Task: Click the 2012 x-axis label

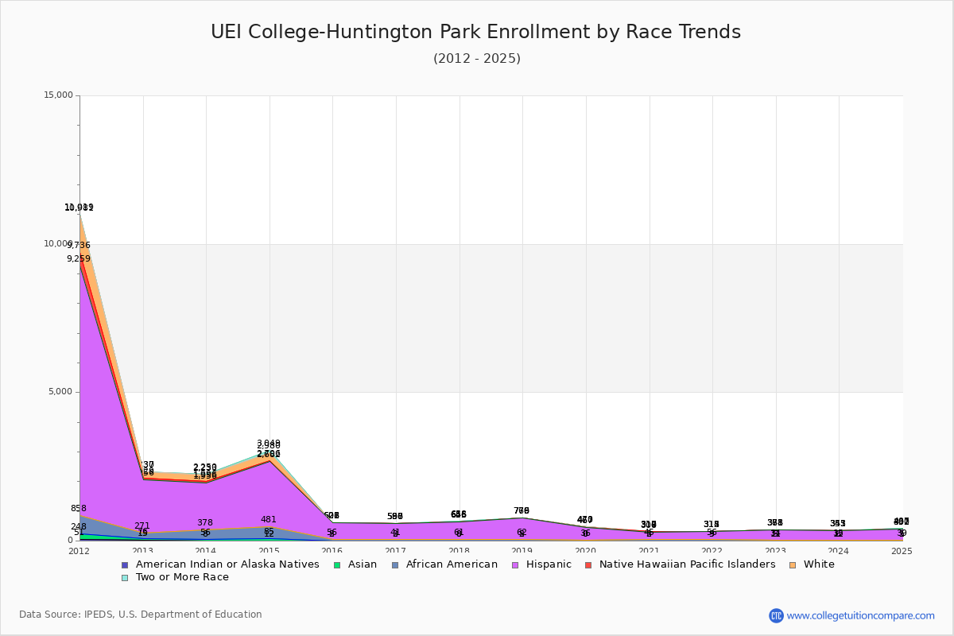Action: pyautogui.click(x=79, y=551)
